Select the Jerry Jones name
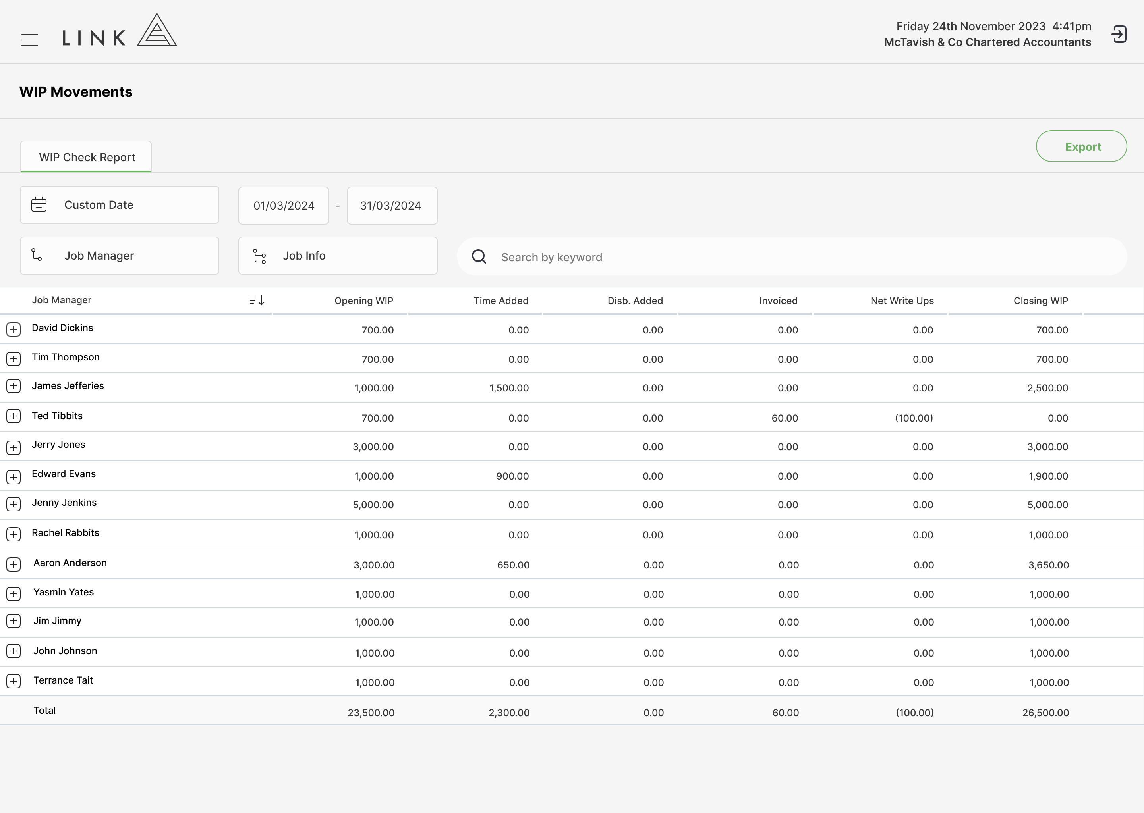This screenshot has height=813, width=1144. (x=59, y=445)
